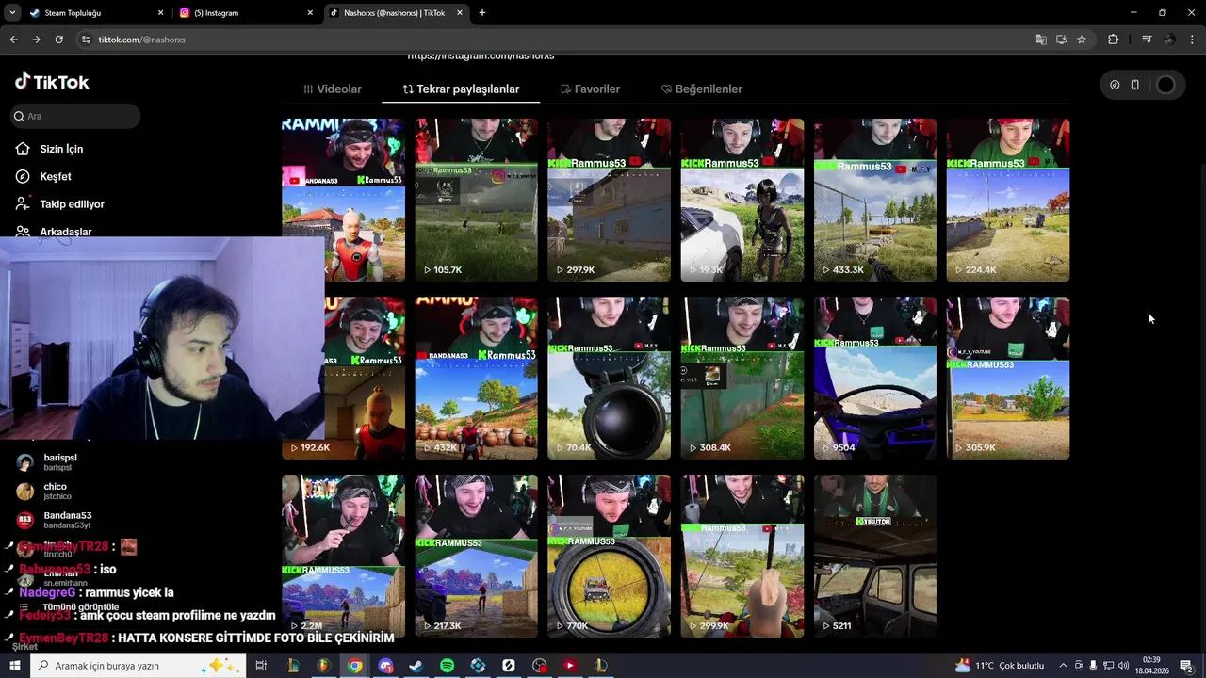Click the get app phone icon
The width and height of the screenshot is (1206, 678).
tap(1135, 85)
